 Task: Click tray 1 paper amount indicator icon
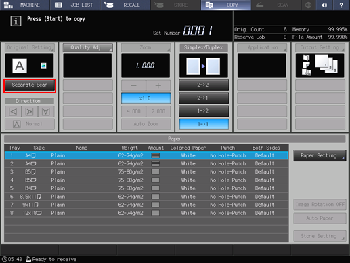[156, 155]
